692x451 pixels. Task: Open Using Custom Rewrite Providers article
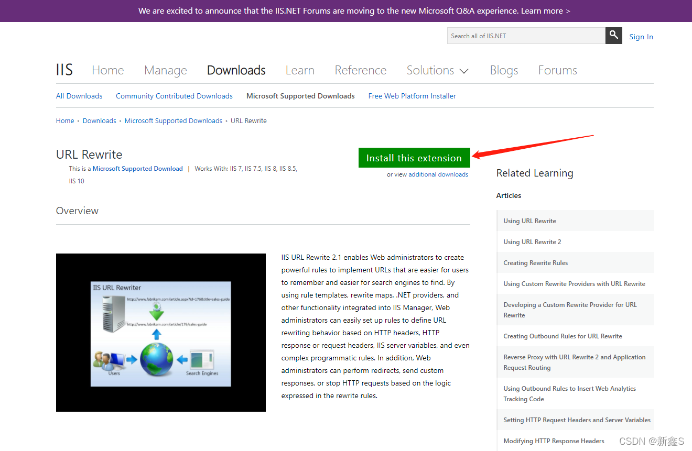point(574,284)
